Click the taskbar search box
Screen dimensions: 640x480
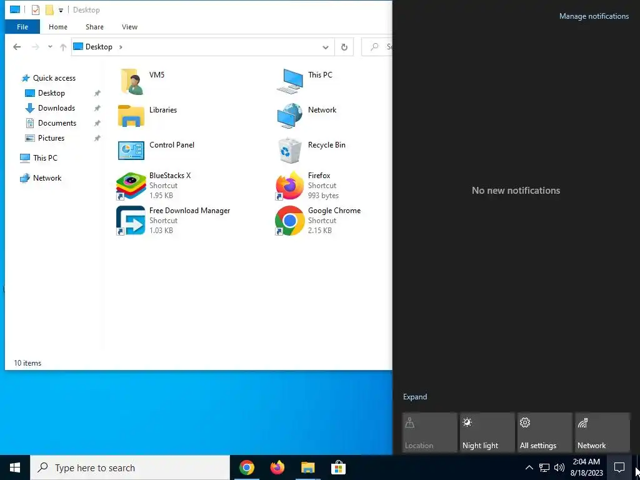click(130, 467)
